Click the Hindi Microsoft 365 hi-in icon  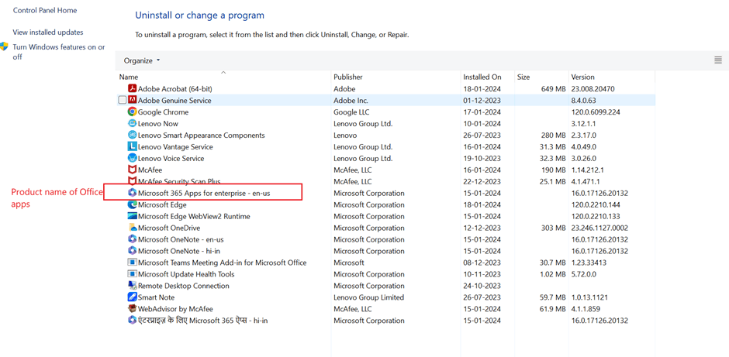[x=132, y=321]
